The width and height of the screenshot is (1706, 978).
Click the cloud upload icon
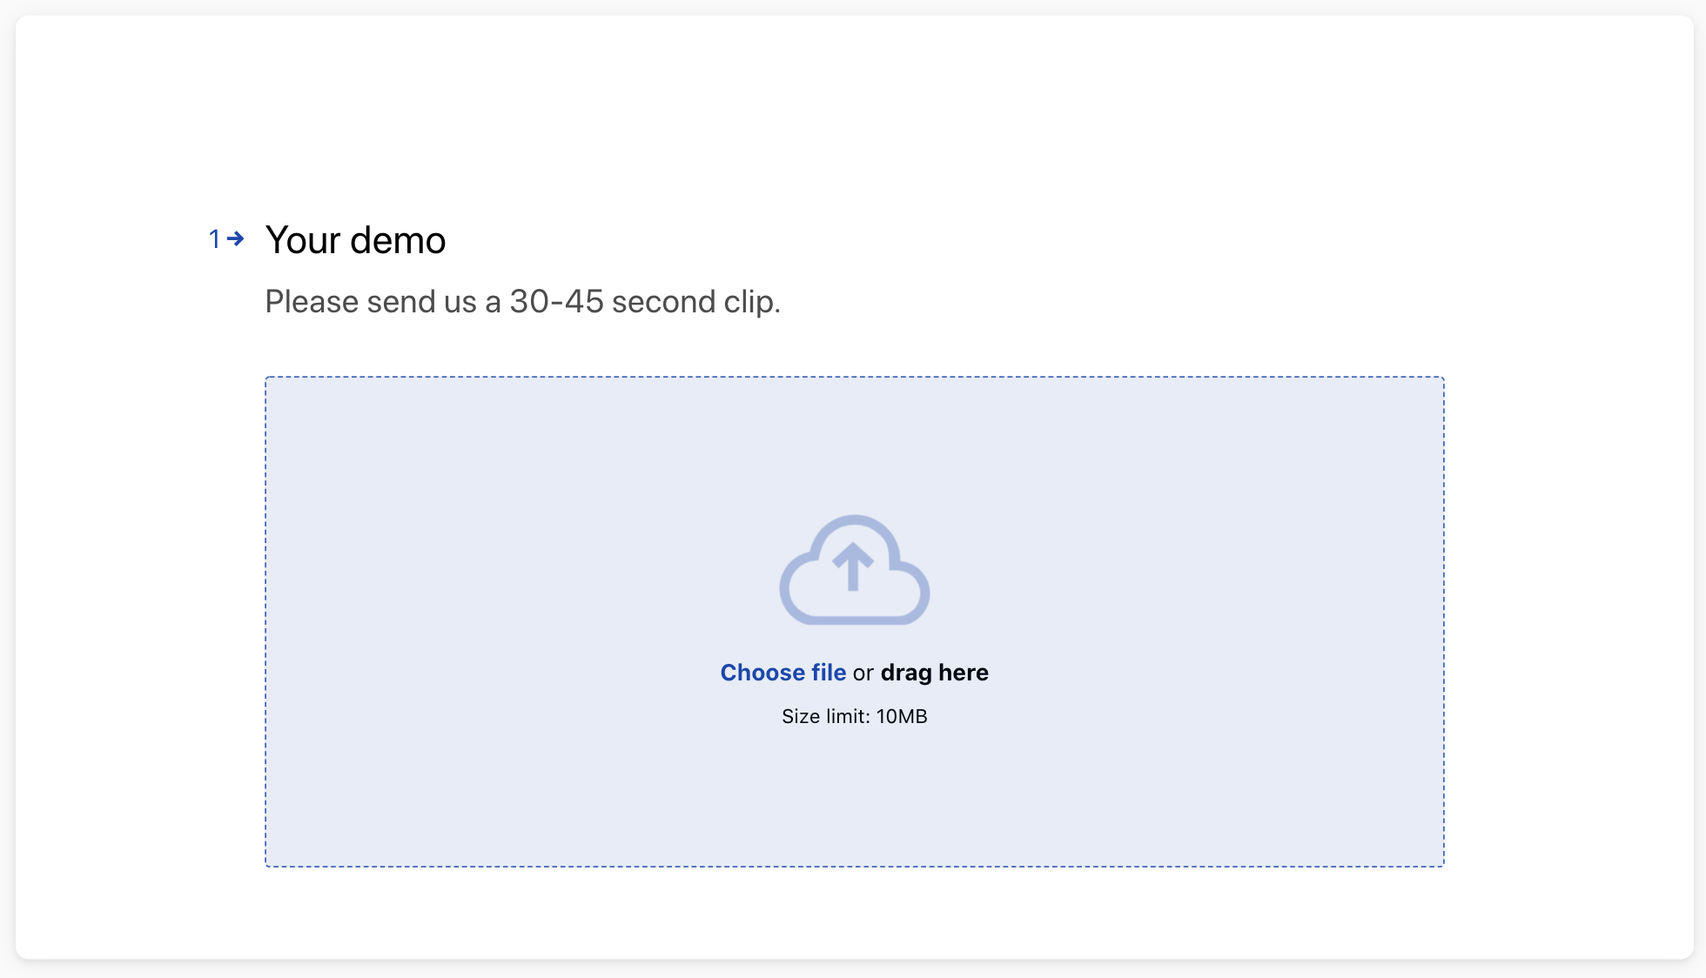854,570
